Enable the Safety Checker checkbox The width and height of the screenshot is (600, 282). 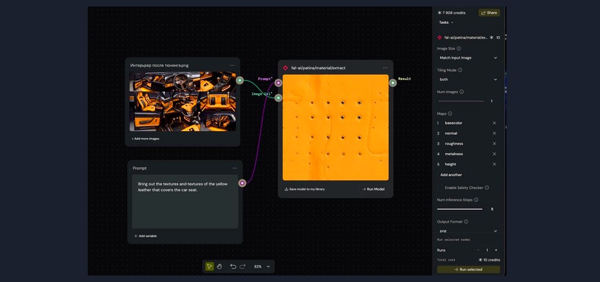(x=440, y=188)
